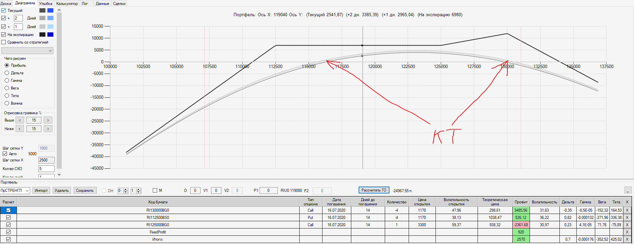Toggle Расчет checkbox for Итого row
The image size is (634, 244).
pos(8,239)
